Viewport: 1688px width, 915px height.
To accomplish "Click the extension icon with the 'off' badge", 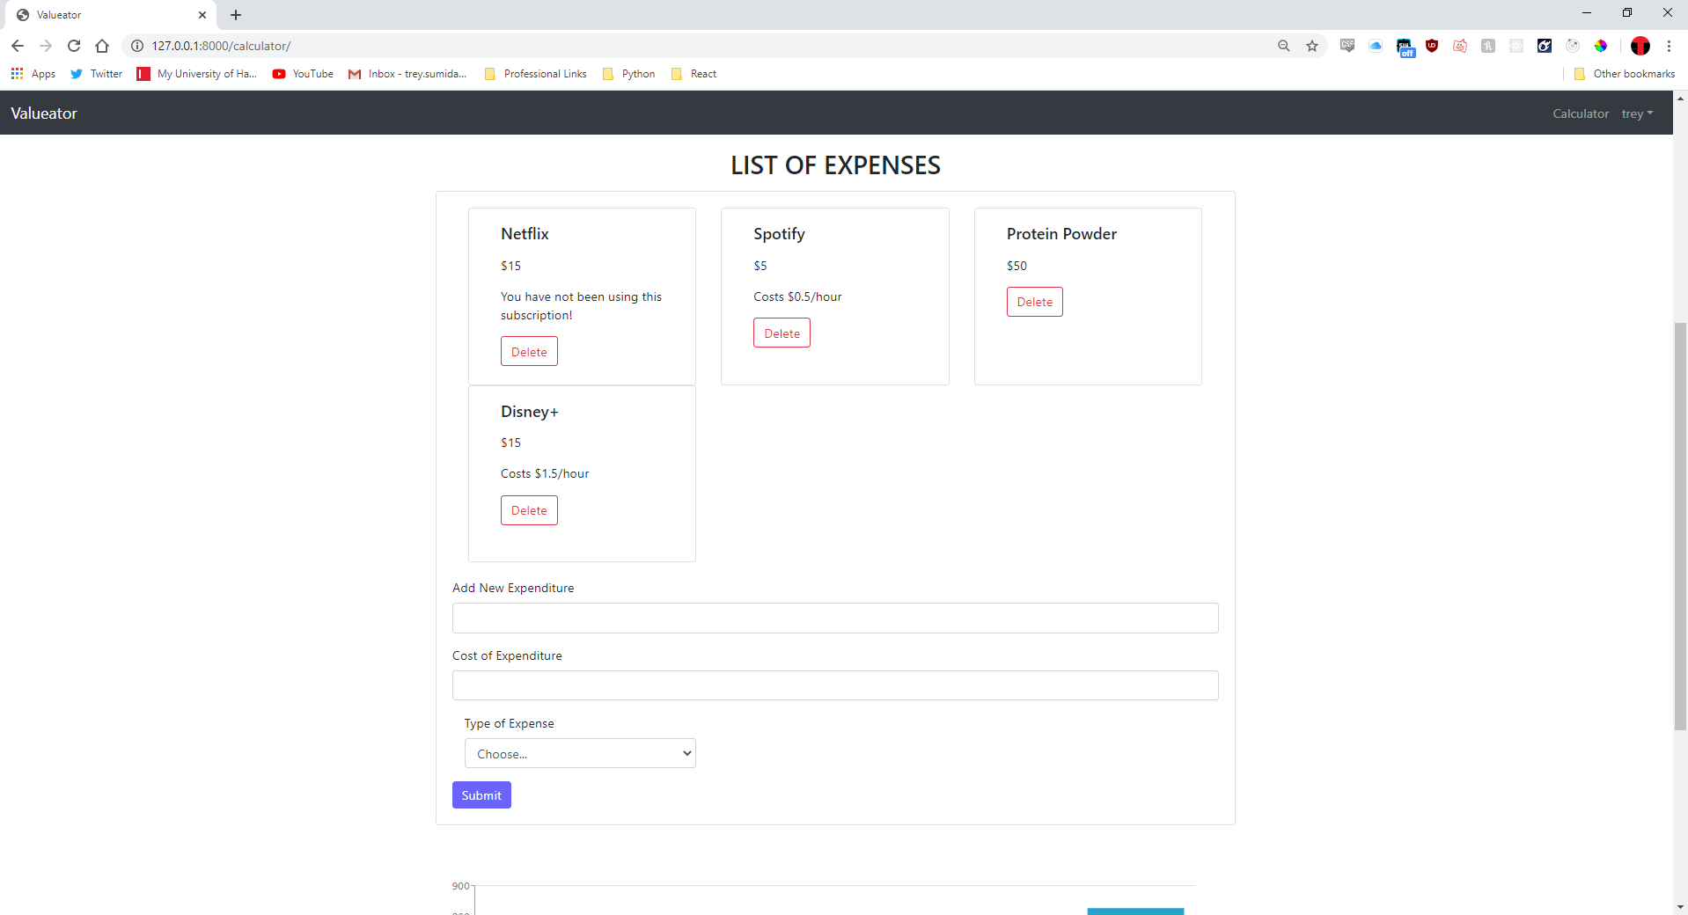I will (1405, 48).
